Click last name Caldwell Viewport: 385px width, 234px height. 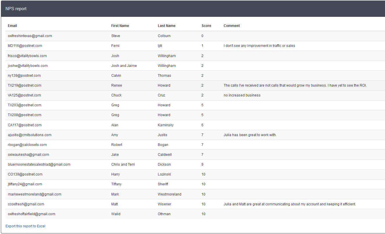(x=165, y=155)
